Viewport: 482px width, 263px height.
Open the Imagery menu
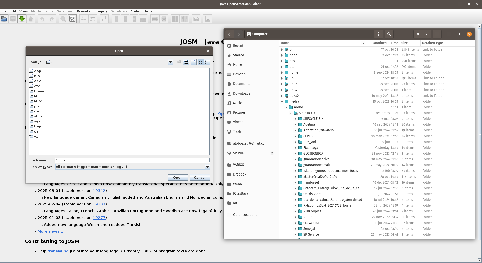pyautogui.click(x=101, y=11)
